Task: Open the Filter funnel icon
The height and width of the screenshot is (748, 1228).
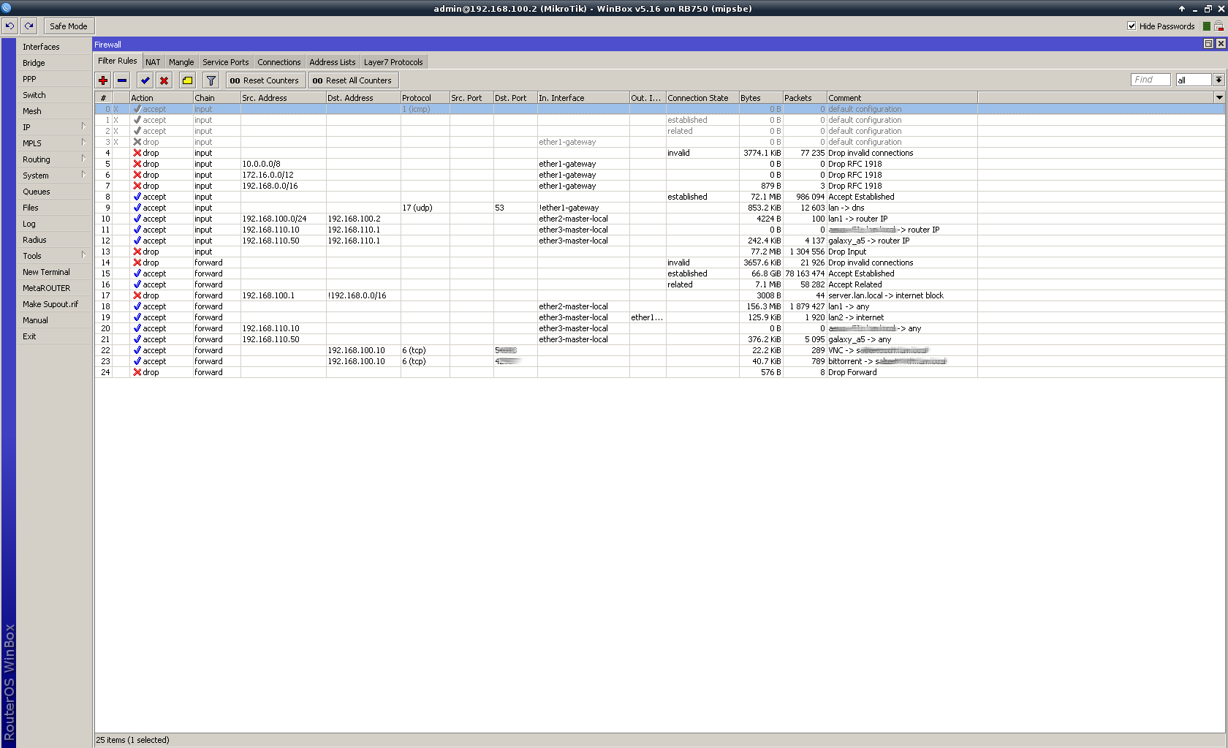Action: coord(211,80)
